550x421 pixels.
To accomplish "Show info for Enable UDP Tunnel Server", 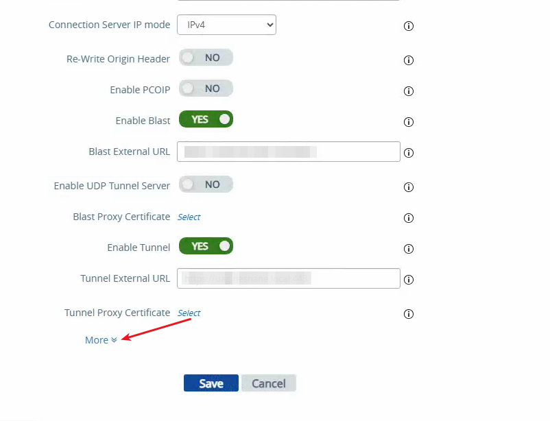I will (409, 187).
